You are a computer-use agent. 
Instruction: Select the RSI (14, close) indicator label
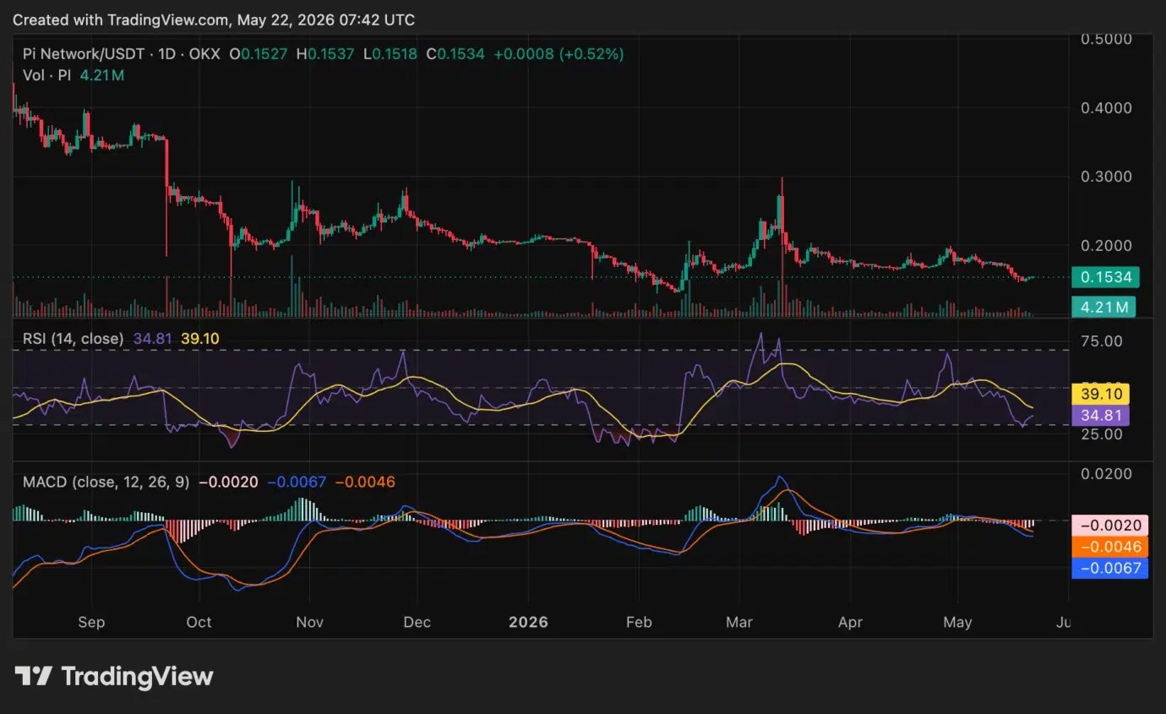tap(73, 339)
